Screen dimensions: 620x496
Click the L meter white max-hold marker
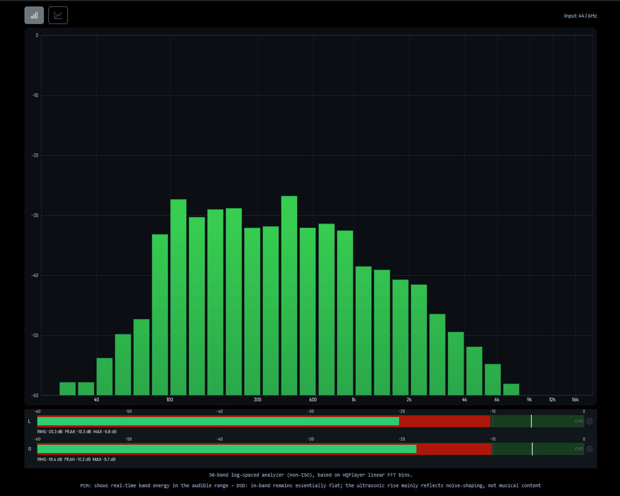(x=531, y=421)
